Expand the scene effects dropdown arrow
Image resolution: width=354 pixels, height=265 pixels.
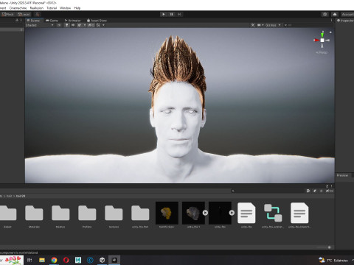coord(85,25)
